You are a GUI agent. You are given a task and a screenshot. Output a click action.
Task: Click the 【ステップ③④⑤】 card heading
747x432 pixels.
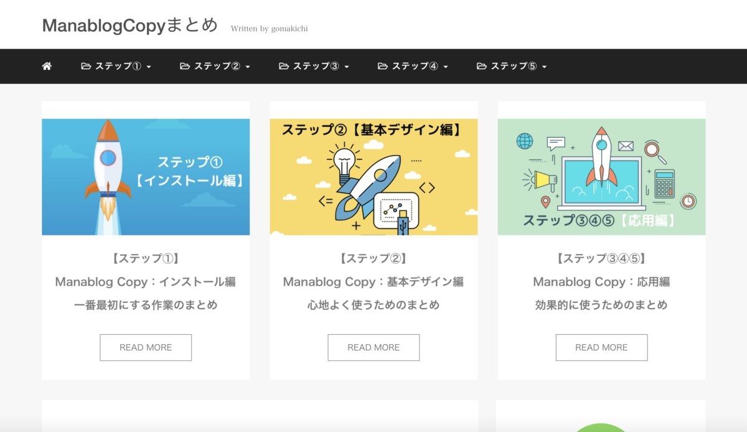tap(601, 258)
